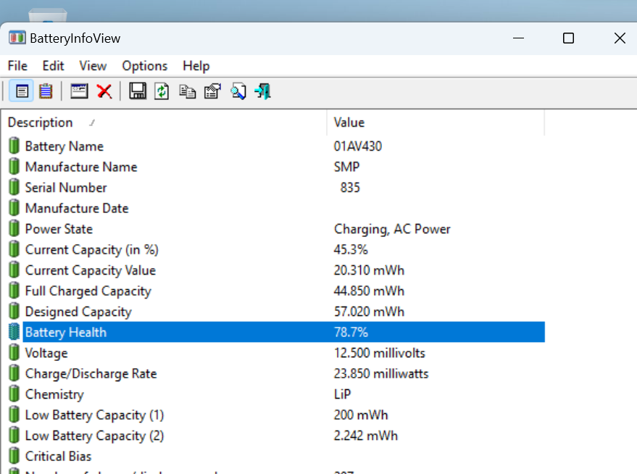
Task: Select the Voltage row label
Action: [x=46, y=353]
